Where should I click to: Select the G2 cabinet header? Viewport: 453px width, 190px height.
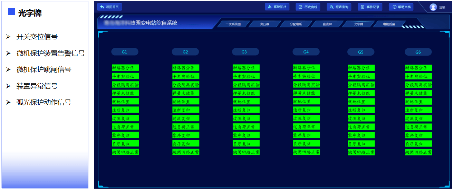point(185,52)
